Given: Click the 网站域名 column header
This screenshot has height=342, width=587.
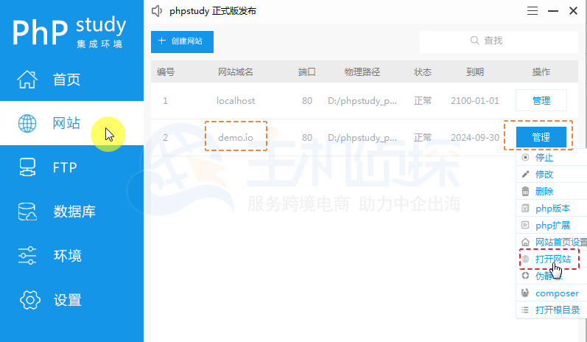Looking at the screenshot, I should (x=236, y=72).
